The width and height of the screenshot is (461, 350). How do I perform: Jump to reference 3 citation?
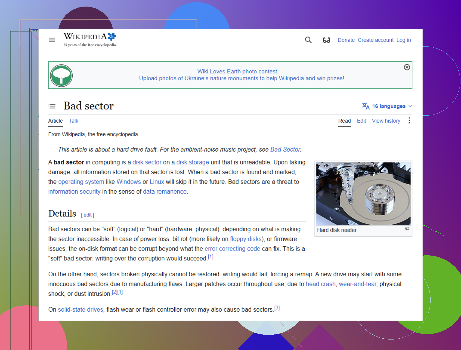tap(277, 308)
